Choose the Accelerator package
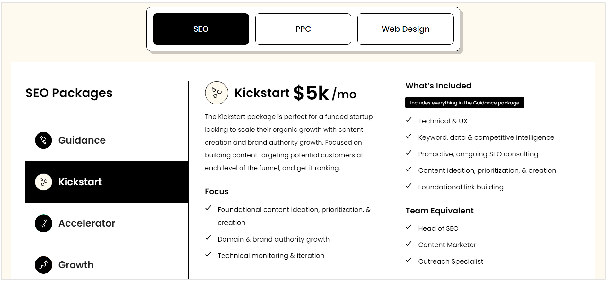The image size is (607, 282). pyautogui.click(x=87, y=223)
